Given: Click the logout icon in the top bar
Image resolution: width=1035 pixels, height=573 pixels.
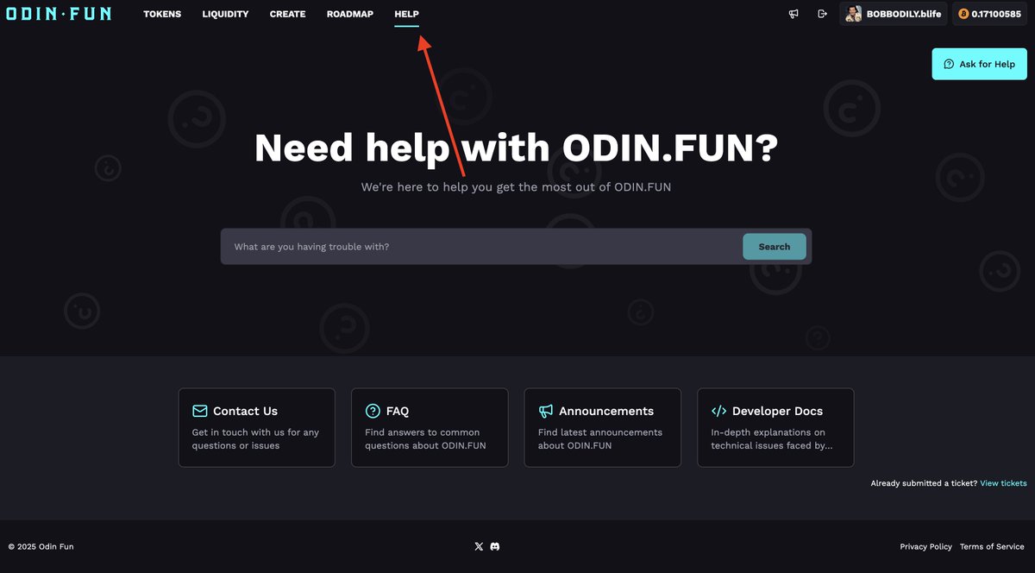Looking at the screenshot, I should coord(821,14).
